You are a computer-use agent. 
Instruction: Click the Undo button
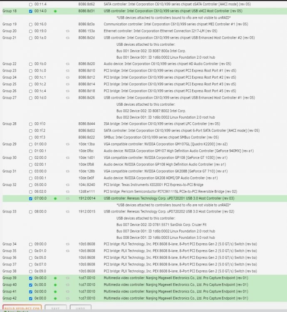point(81,307)
